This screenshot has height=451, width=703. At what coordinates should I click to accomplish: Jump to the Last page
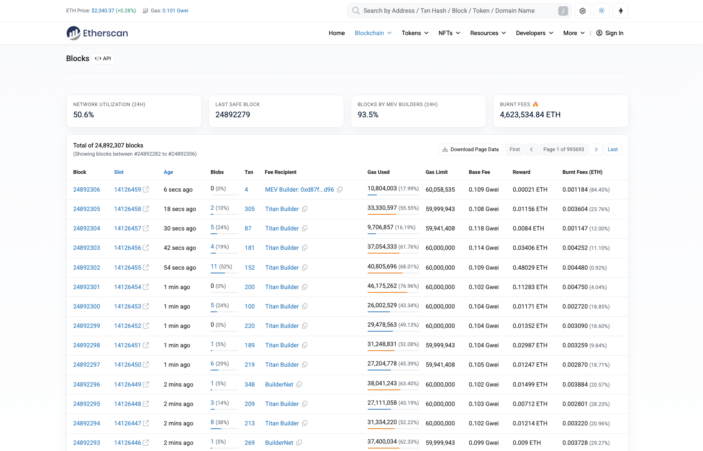[x=612, y=150]
